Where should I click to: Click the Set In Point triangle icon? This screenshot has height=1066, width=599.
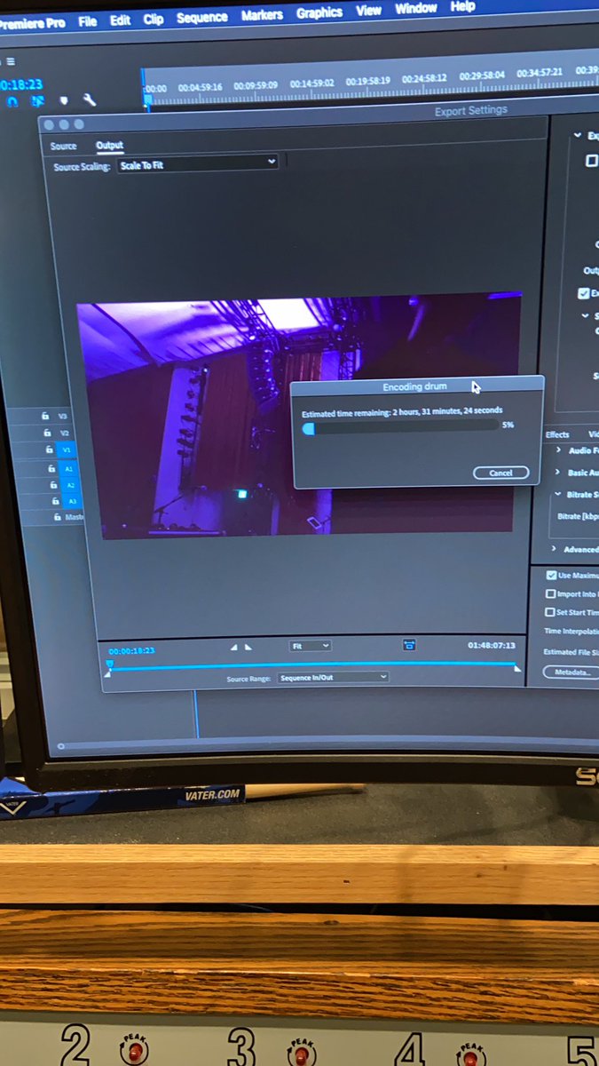(x=234, y=647)
